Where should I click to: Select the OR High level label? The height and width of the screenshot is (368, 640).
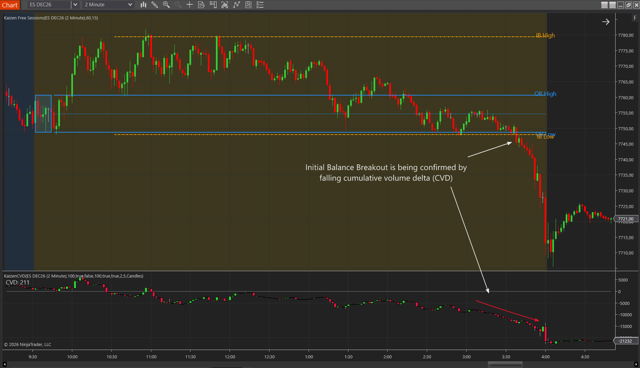(545, 94)
